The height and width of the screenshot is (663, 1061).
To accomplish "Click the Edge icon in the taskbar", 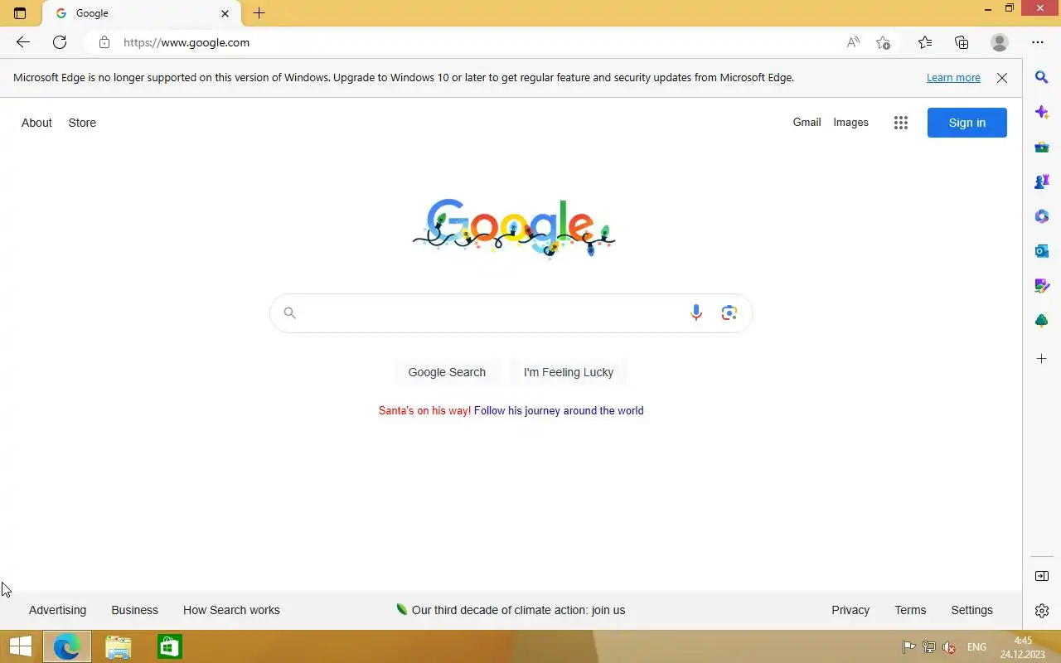I will [x=67, y=646].
